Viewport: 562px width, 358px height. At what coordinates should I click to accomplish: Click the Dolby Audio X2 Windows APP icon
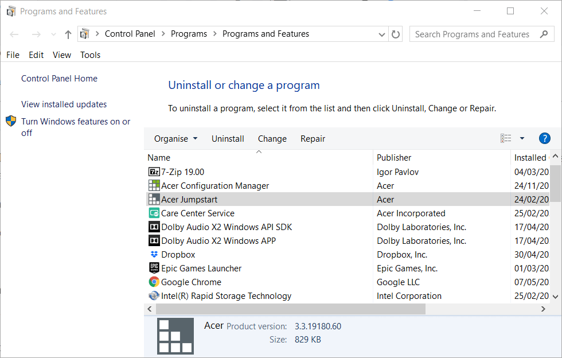click(154, 241)
